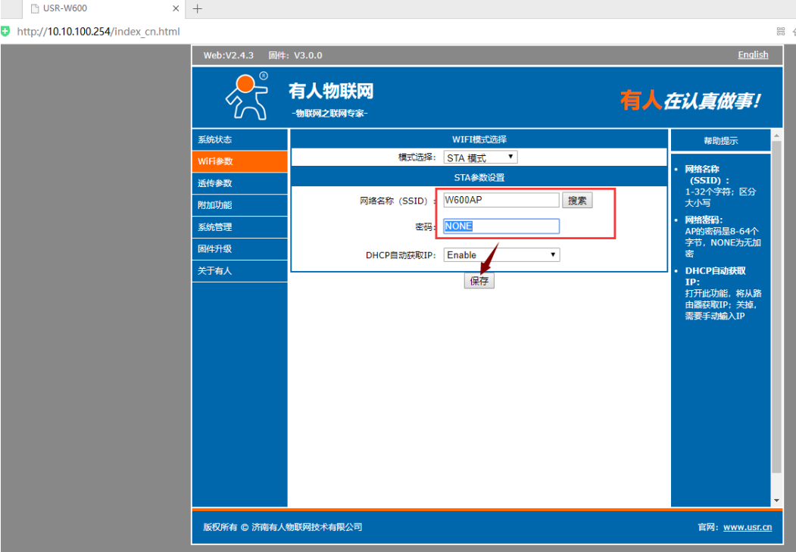This screenshot has height=552, width=796.
Task: Click the 保存 save button
Action: click(x=479, y=281)
